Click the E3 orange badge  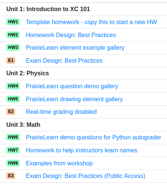pos(11,176)
